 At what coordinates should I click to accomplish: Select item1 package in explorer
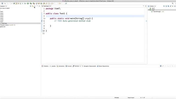(x=2, y=12)
